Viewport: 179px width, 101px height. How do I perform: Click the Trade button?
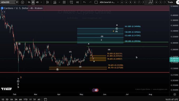(170, 2)
